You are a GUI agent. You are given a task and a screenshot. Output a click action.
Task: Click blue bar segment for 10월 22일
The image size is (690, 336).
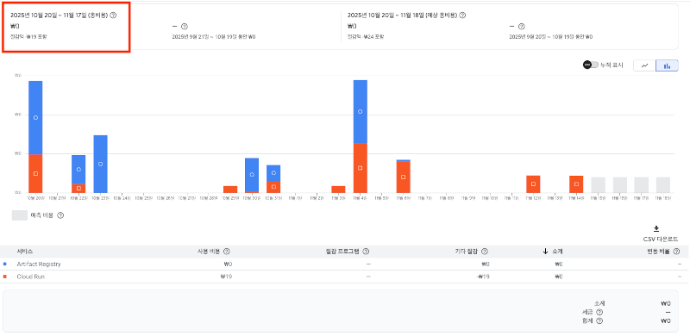tap(78, 170)
